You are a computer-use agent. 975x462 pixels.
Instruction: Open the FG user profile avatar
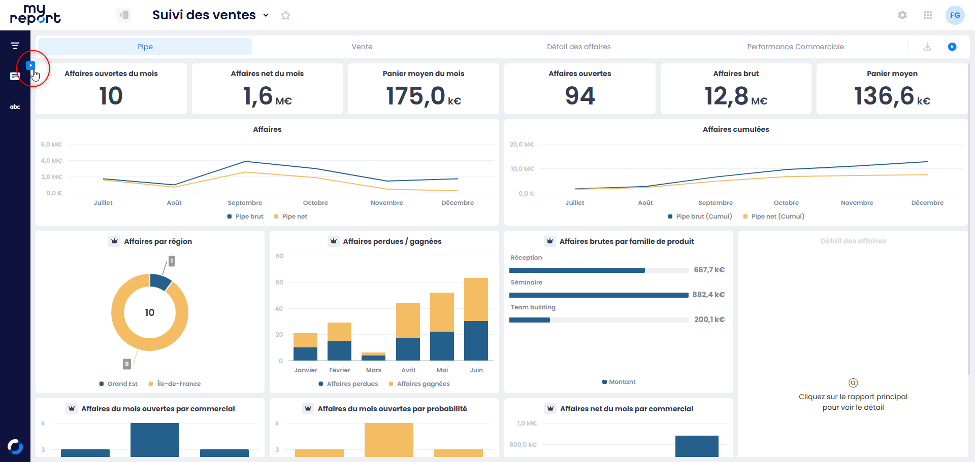click(x=955, y=15)
